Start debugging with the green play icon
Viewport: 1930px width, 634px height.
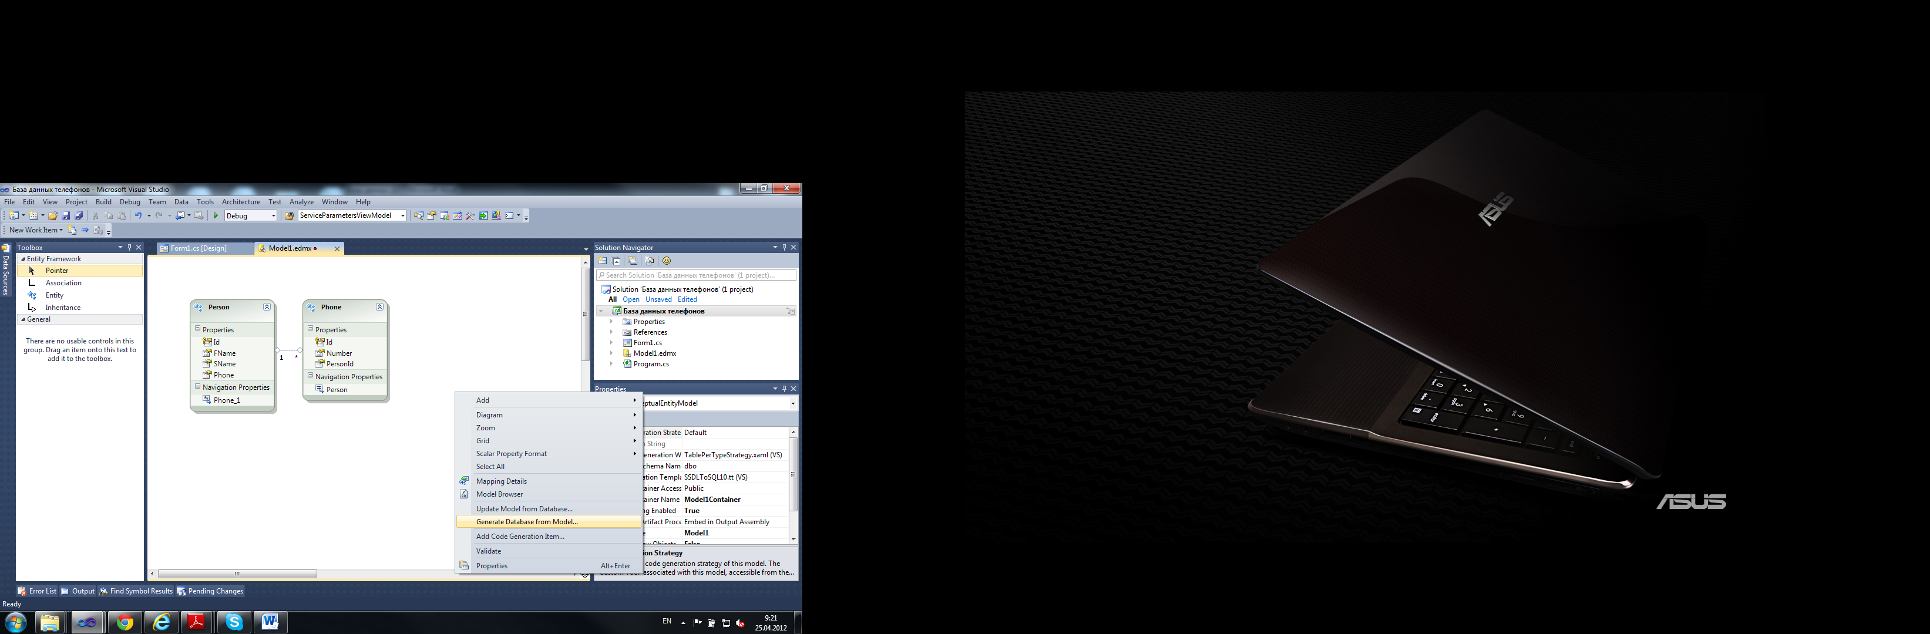(217, 215)
